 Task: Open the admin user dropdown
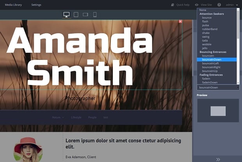[x=233, y=5]
